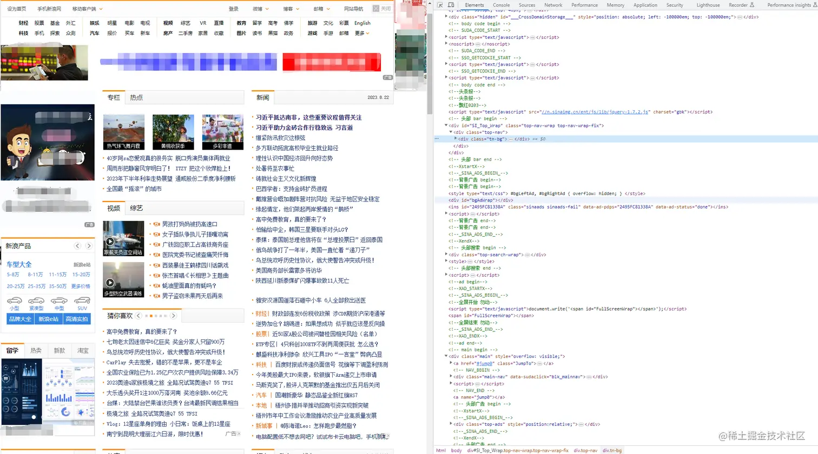The image size is (818, 454).
Task: Open headline 习近平抵达南非，这些重要议程值得关注
Action: coord(308,117)
